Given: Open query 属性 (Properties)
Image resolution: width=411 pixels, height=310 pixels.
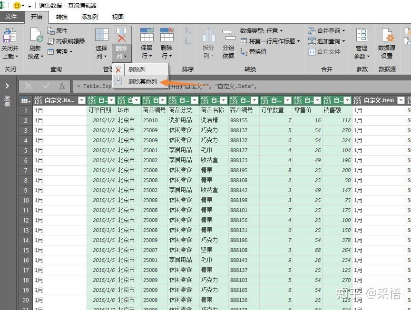Looking at the screenshot, I should coord(58,31).
